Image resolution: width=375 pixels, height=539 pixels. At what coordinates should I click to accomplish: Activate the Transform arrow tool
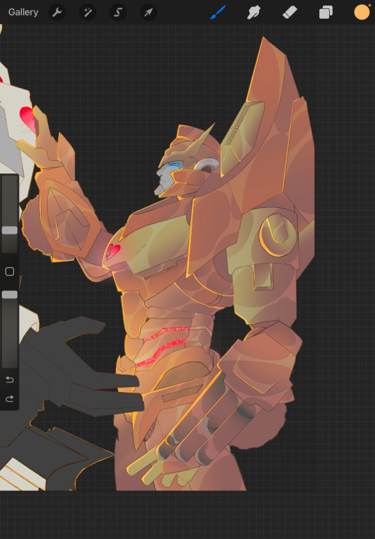tap(149, 12)
